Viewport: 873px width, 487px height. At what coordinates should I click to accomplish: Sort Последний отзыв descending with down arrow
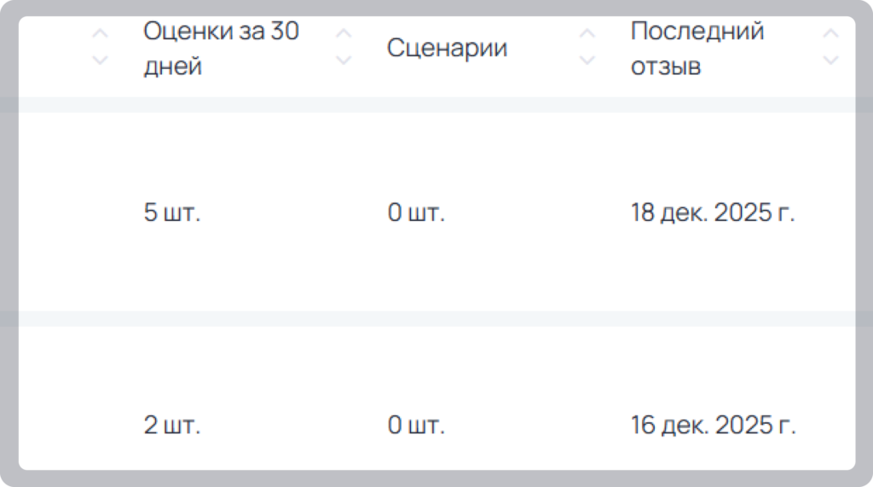point(830,60)
